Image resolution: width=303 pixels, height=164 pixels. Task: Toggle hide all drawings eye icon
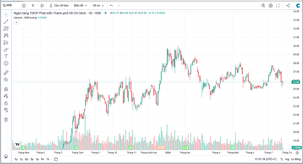6,110
